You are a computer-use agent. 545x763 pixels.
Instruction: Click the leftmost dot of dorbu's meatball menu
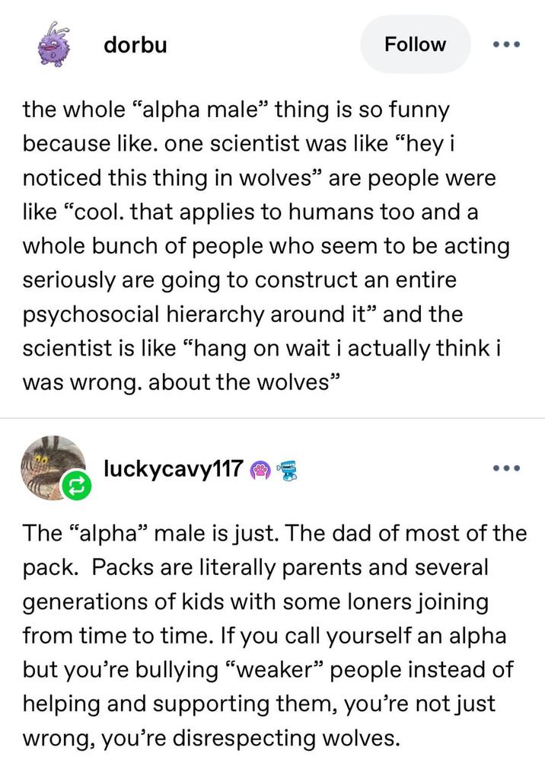click(496, 44)
